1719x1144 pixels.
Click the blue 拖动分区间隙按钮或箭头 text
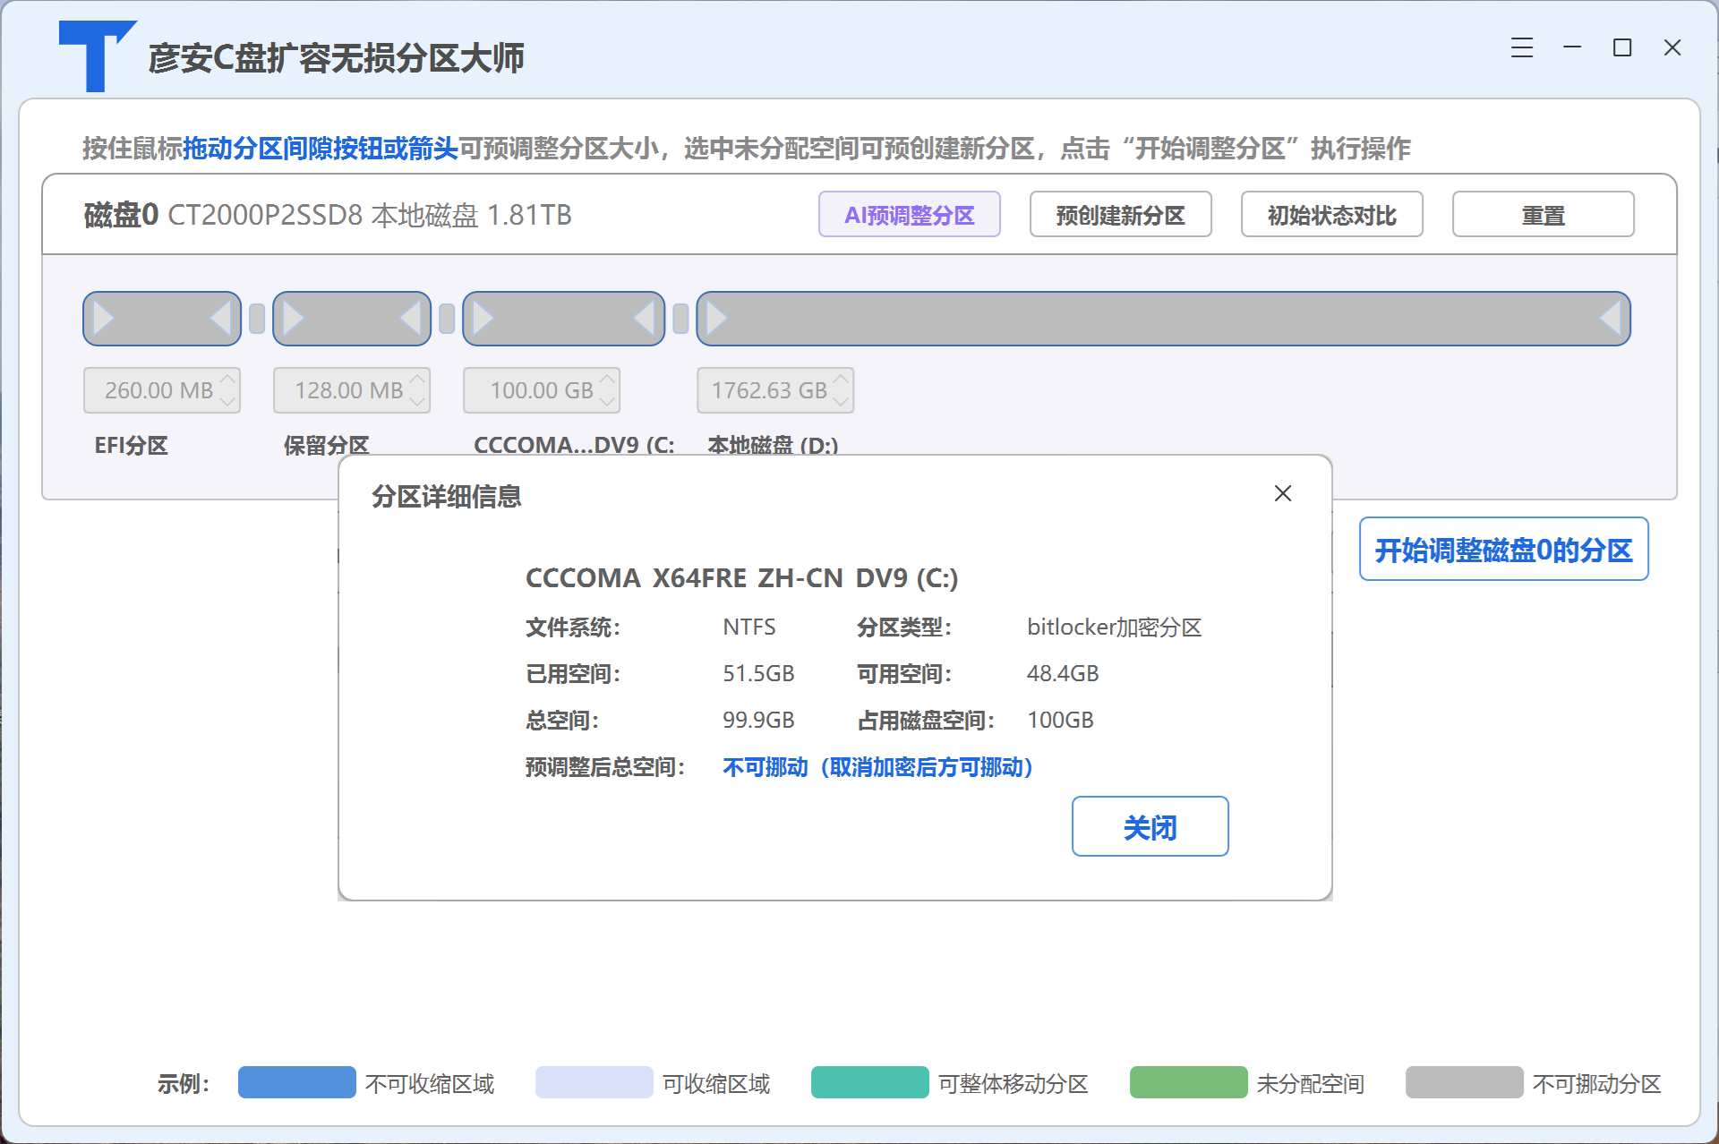tap(321, 149)
